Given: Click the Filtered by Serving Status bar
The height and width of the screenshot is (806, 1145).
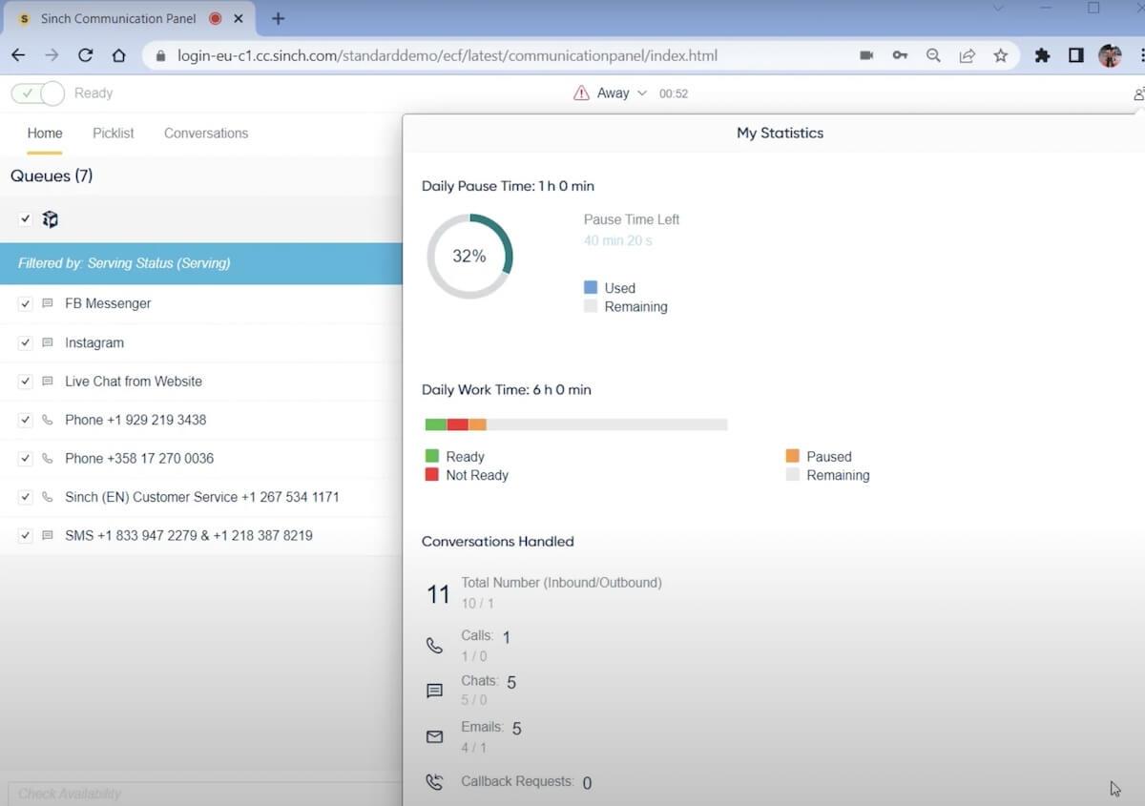Looking at the screenshot, I should [201, 263].
